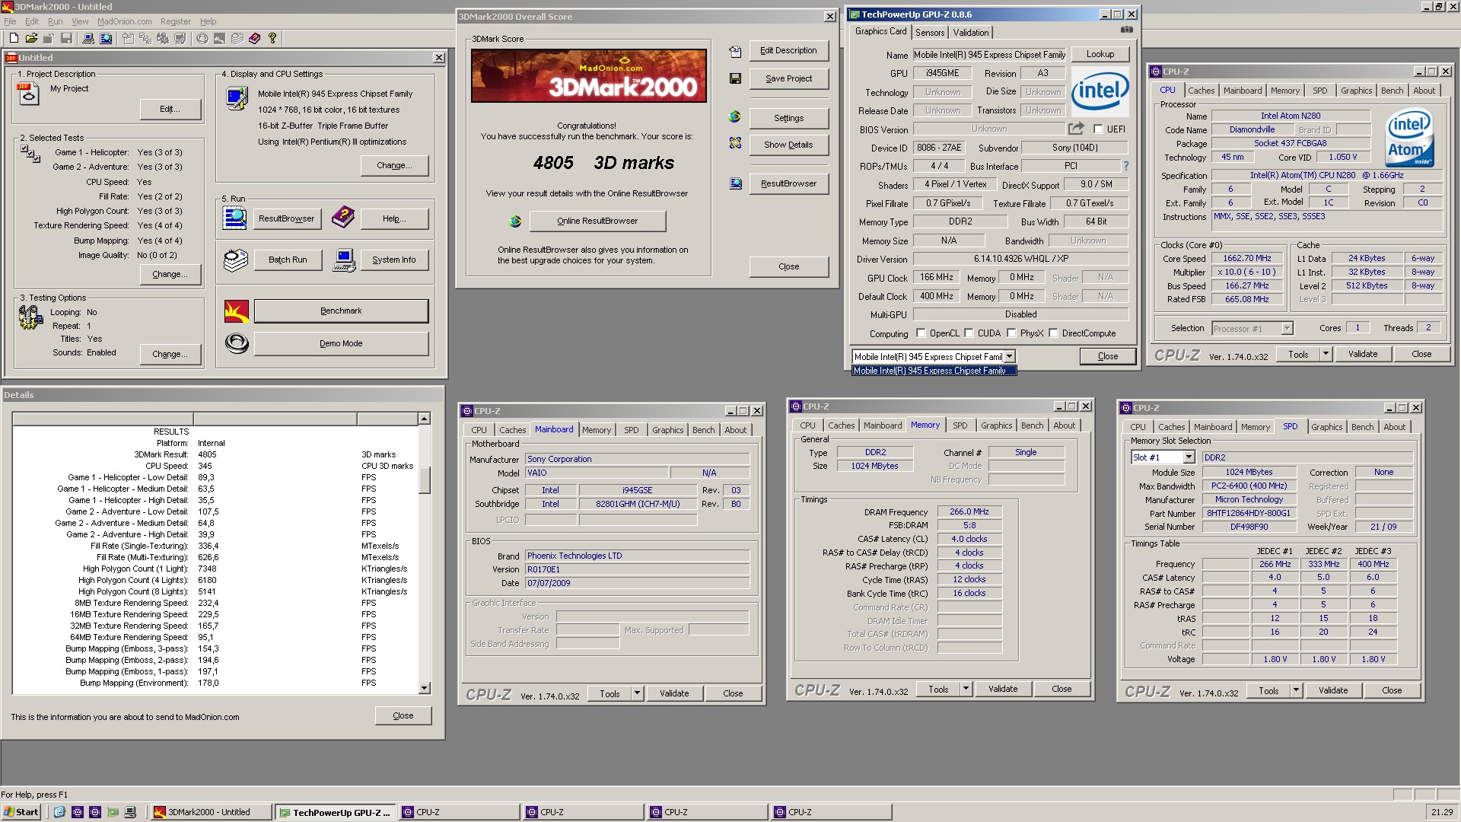
Task: Open the Register menu in 3DMark2000
Action: 176,21
